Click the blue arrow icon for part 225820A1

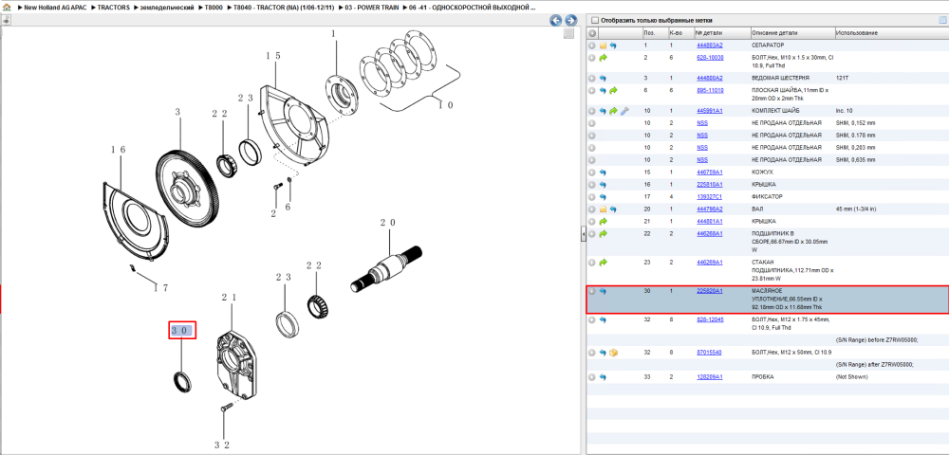[603, 291]
